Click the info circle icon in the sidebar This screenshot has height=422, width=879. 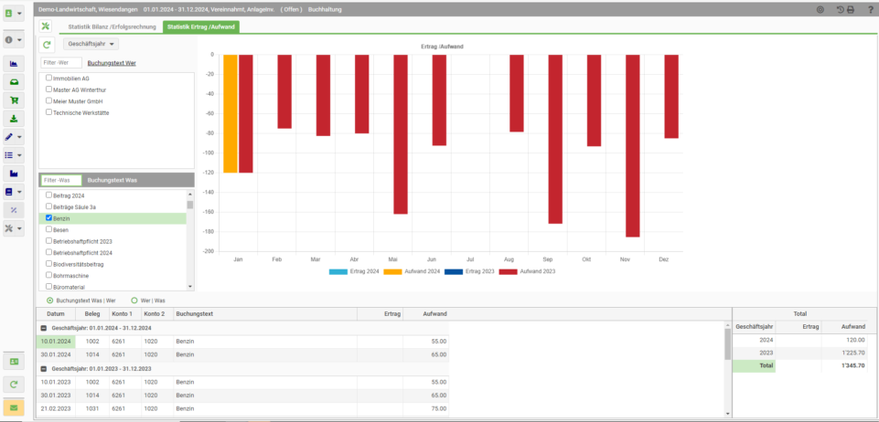(x=9, y=40)
